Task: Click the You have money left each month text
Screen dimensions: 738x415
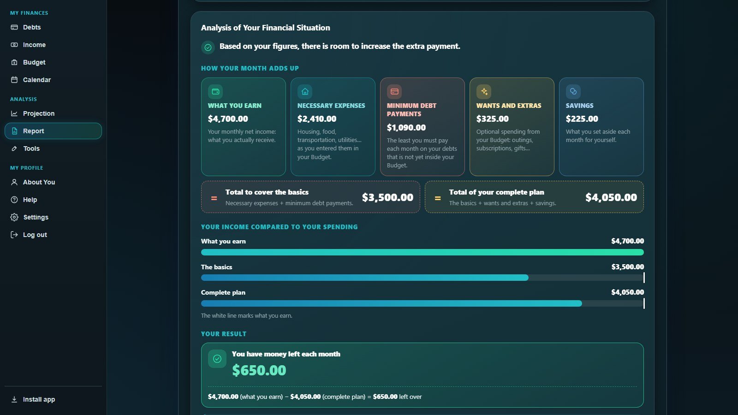Action: (286, 354)
